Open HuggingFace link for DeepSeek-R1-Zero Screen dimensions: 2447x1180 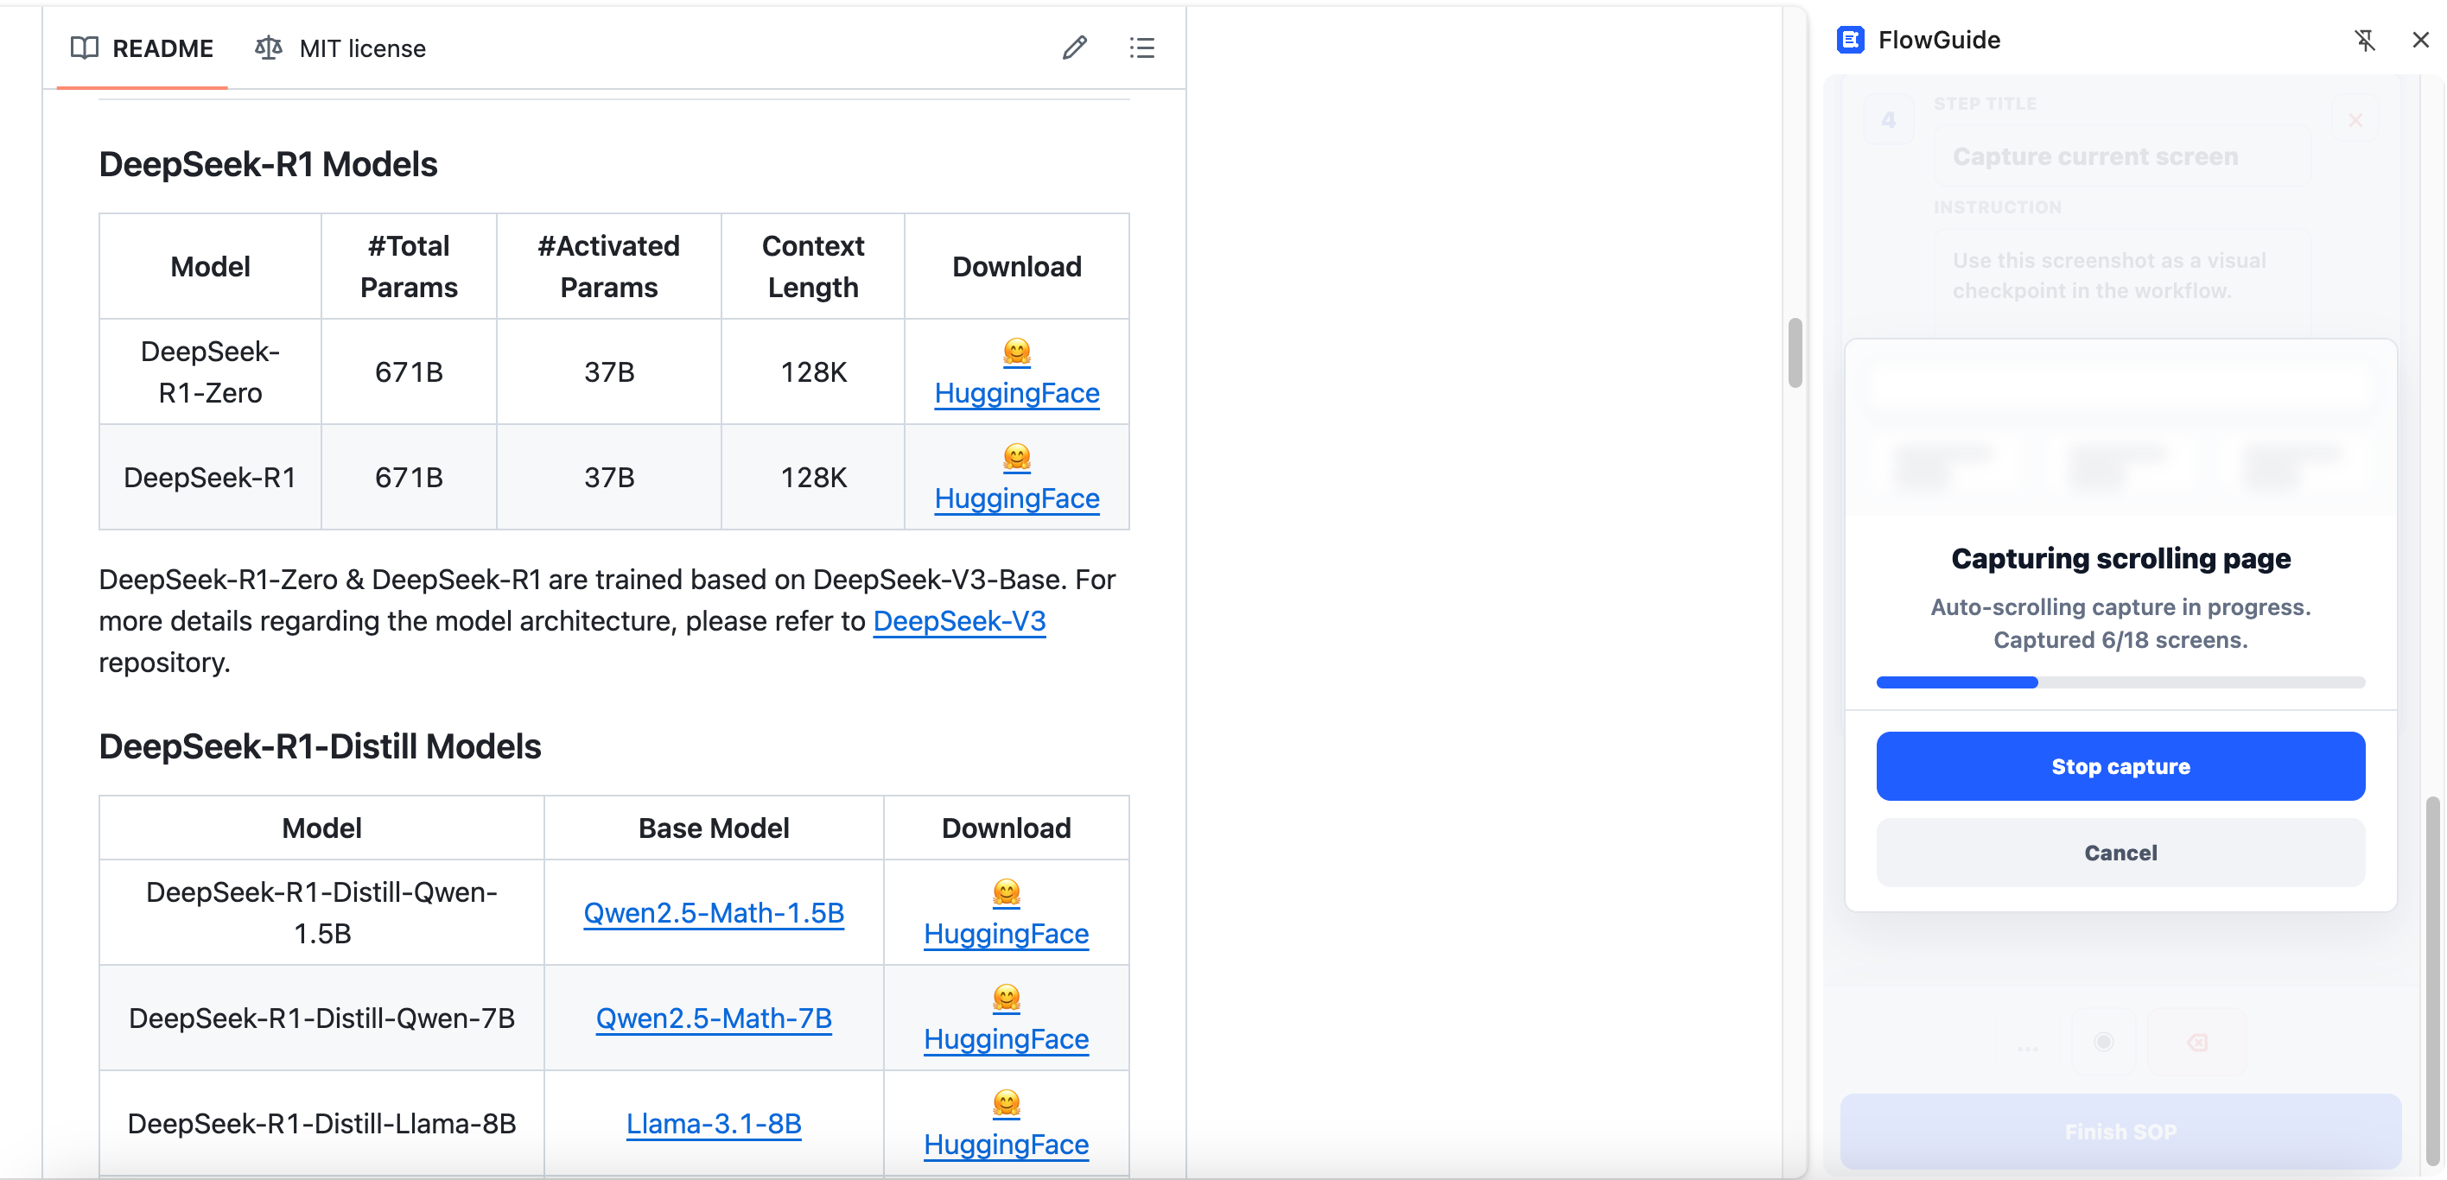point(1016,393)
